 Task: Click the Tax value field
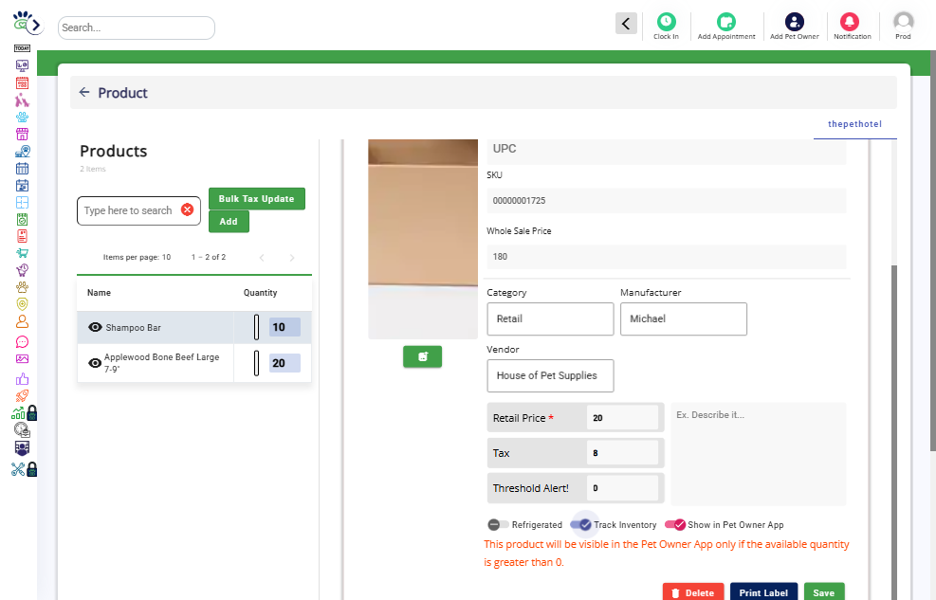click(623, 453)
